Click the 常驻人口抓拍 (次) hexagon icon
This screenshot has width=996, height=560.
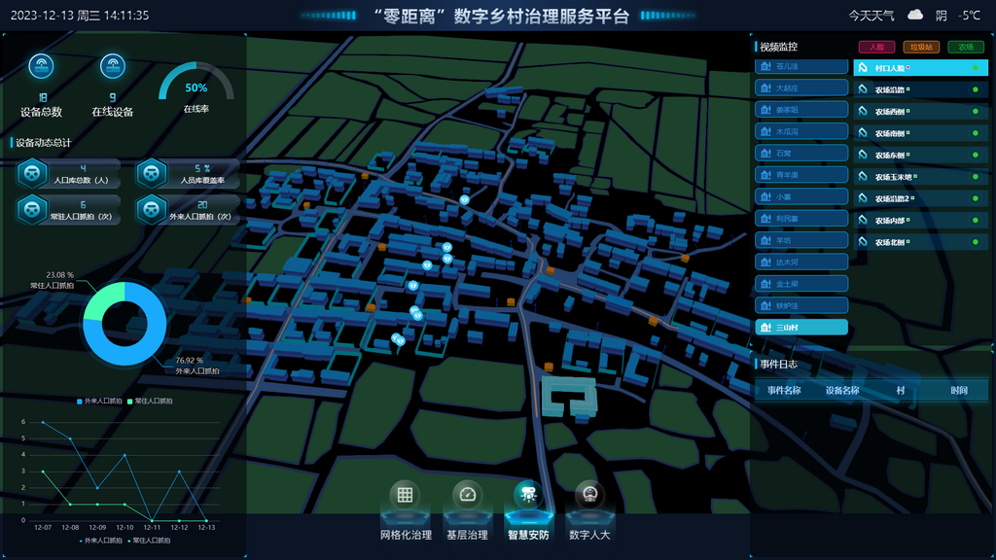32,210
